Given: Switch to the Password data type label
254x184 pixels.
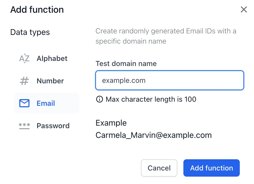Looking at the screenshot, I should tap(53, 126).
